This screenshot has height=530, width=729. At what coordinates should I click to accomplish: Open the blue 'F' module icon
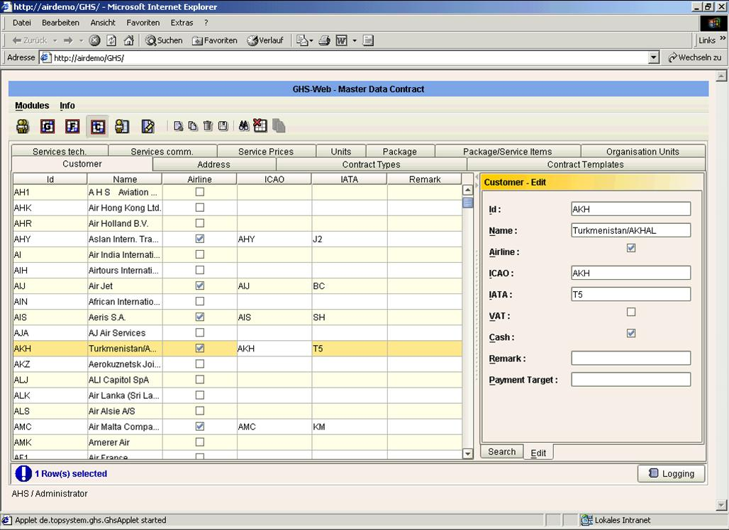(72, 126)
